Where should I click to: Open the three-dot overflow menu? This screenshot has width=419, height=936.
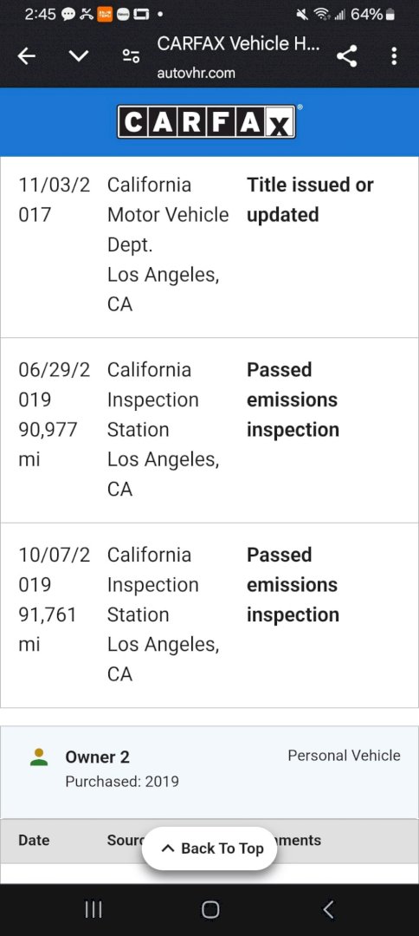click(394, 56)
